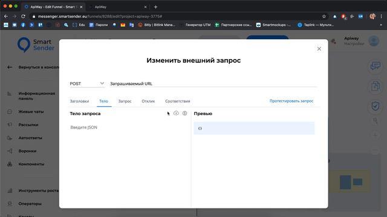The image size is (387, 217).
Task: Click the Apiway account name
Action: tap(351, 39)
